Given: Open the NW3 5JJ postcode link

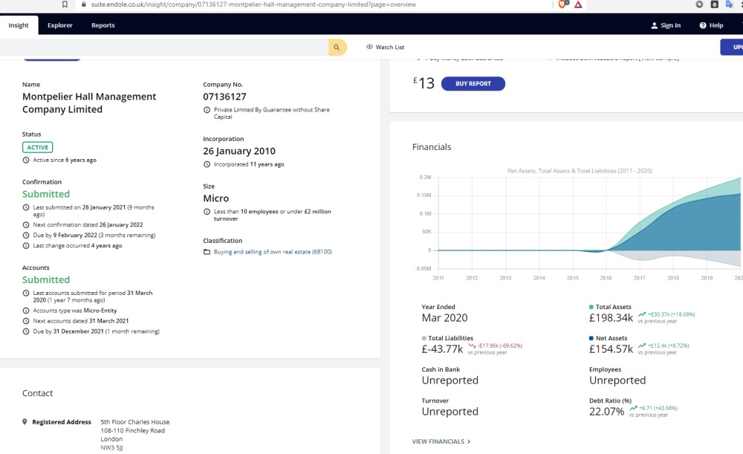Looking at the screenshot, I should (x=113, y=448).
